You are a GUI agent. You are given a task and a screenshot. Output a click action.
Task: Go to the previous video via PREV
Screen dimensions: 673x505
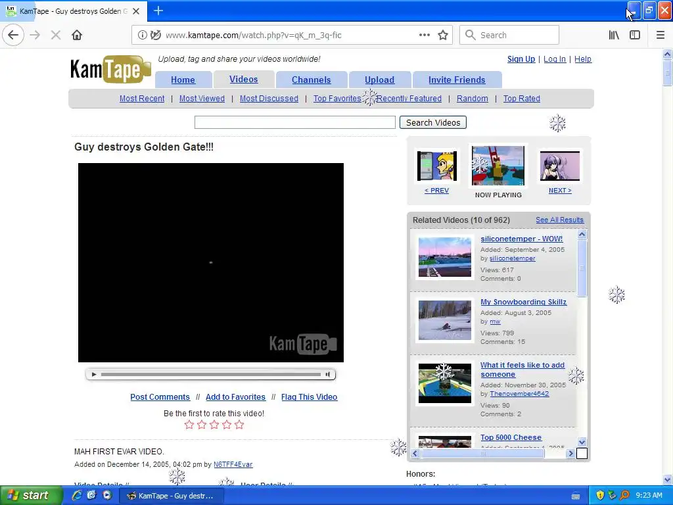point(436,190)
